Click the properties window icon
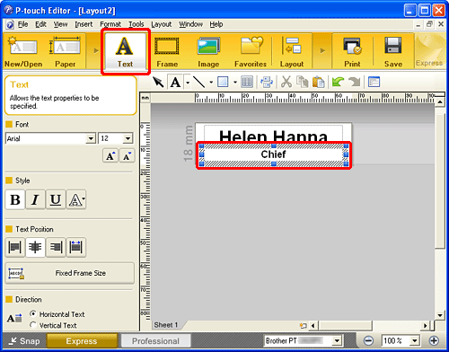449x352 pixels. click(374, 82)
